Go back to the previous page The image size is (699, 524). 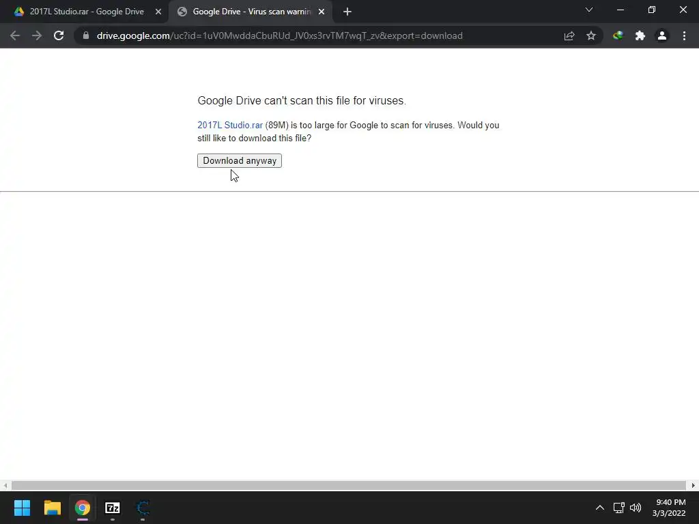(15, 35)
